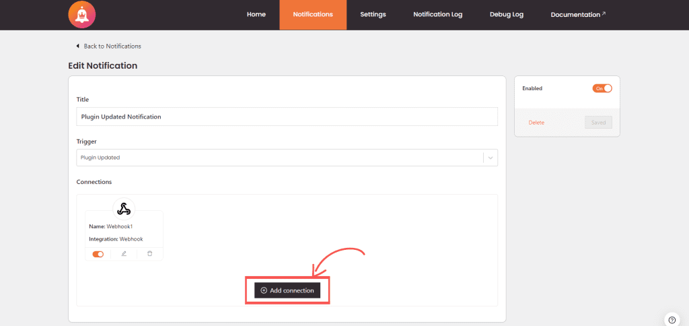This screenshot has height=326, width=689.
Task: Click 'Integration: Webhook' text
Action: 116,239
